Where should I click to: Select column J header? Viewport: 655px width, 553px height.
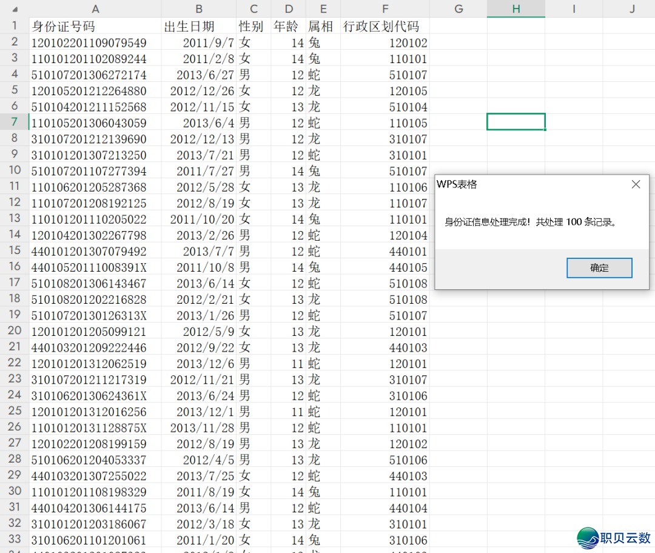(632, 8)
